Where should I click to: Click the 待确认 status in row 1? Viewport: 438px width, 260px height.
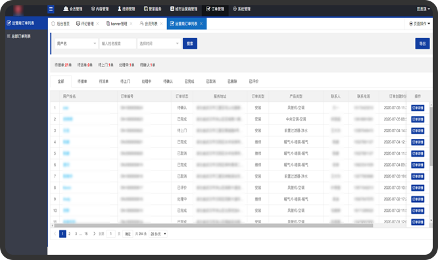pyautogui.click(x=182, y=108)
